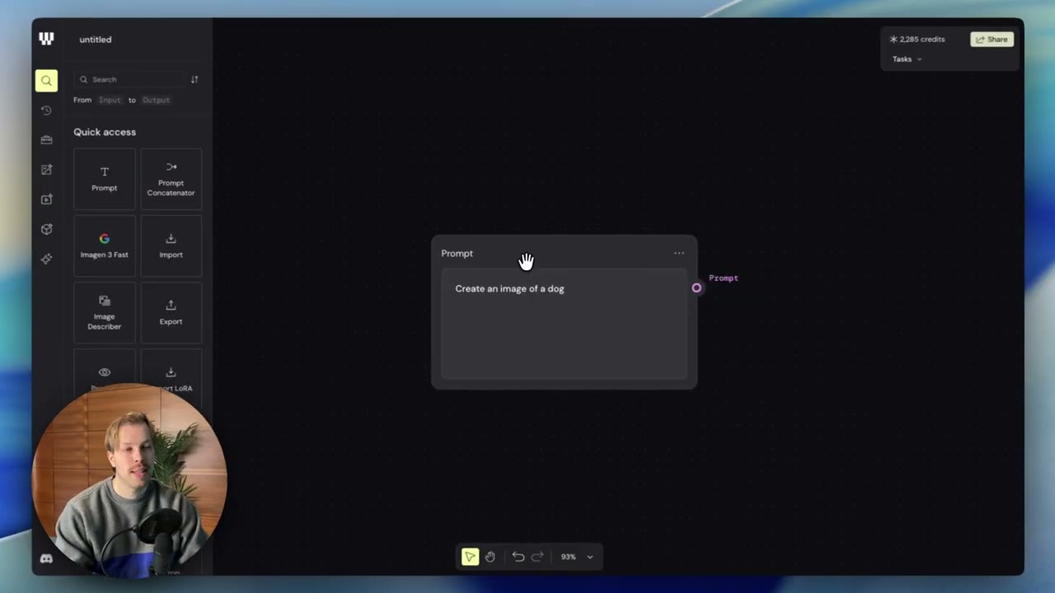Screen dimensions: 1055x593
Task: Open the 3D cube icon in sidebar
Action: [x=46, y=229]
